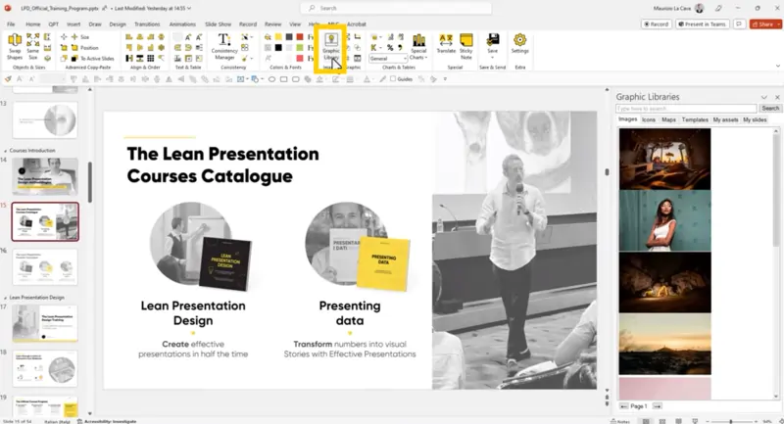784x424 pixels.
Task: Choose the woman portrait library image
Action: (664, 220)
